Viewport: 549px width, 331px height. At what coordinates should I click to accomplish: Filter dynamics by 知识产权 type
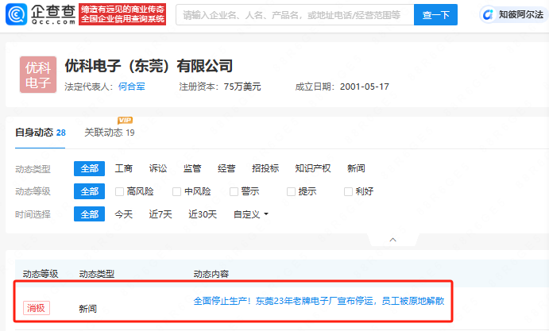(313, 168)
